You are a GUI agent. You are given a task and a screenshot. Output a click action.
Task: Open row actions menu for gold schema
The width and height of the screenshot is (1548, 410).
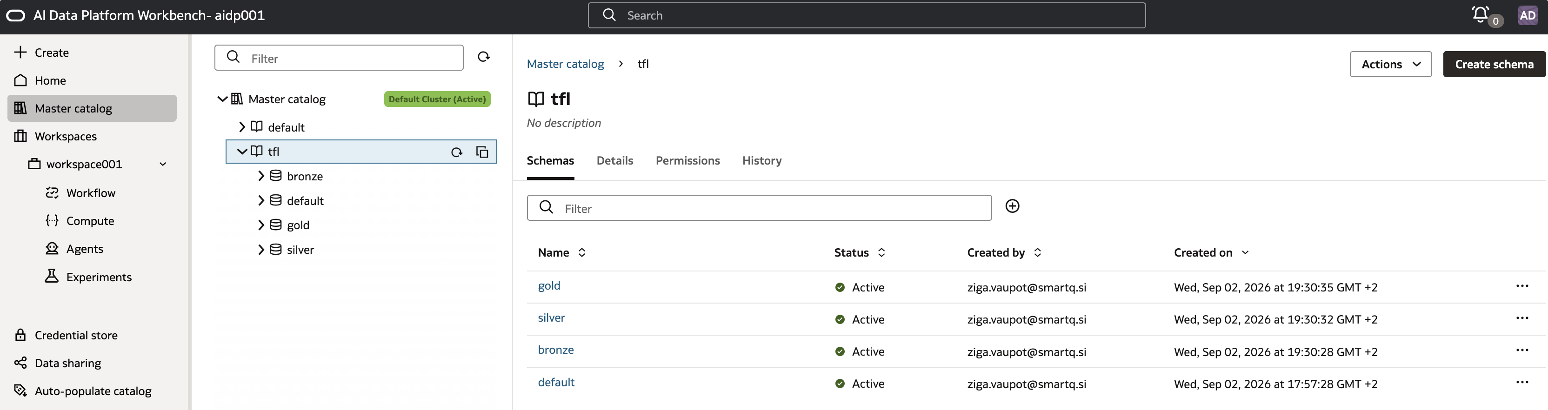pyautogui.click(x=1522, y=286)
